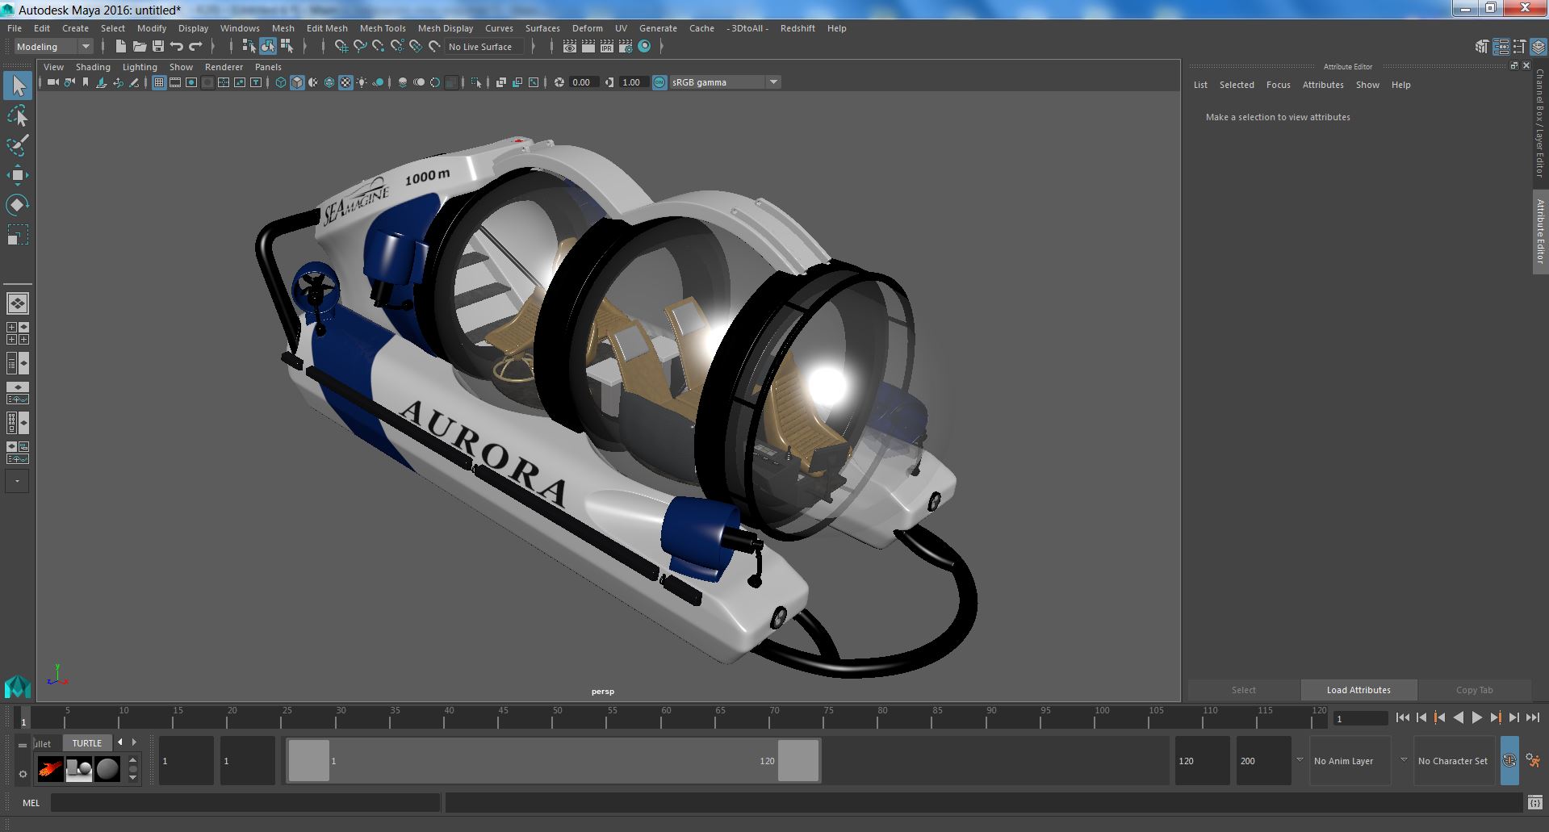Open the Mesh Tools menu

pyautogui.click(x=383, y=28)
